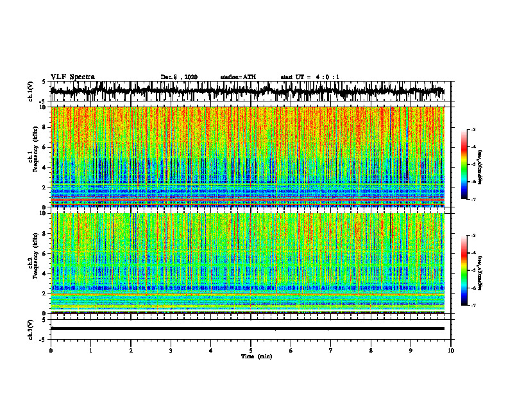The width and height of the screenshot is (508, 393).
Task: Click the "6" kHz tick of ch.1 spectrogram
Action: tap(45, 147)
